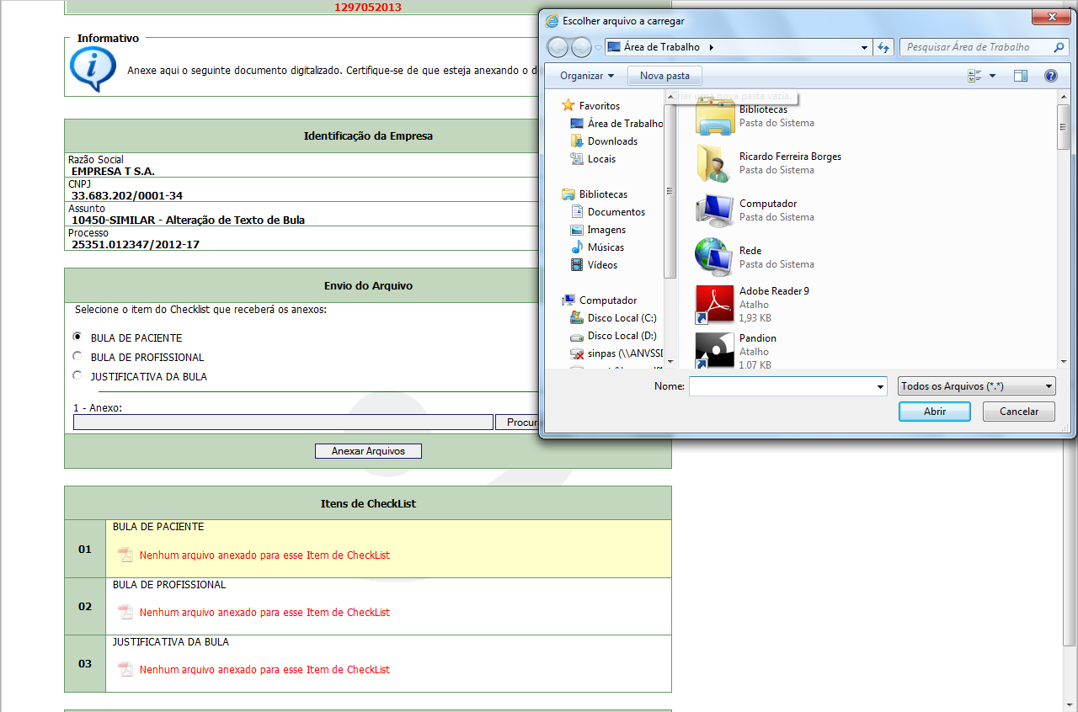Image resolution: width=1078 pixels, height=712 pixels.
Task: Click the search magnifier icon
Action: point(1059,47)
